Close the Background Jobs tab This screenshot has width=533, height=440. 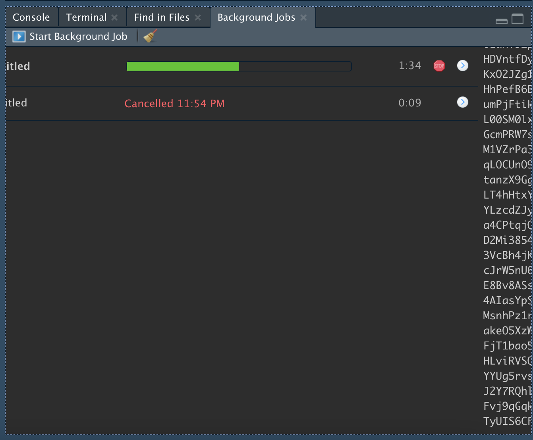pos(303,17)
